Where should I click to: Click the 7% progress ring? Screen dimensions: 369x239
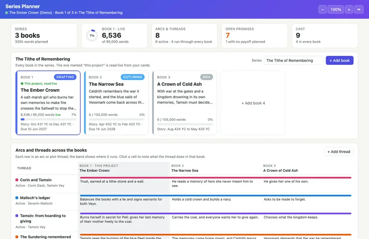click(92, 35)
